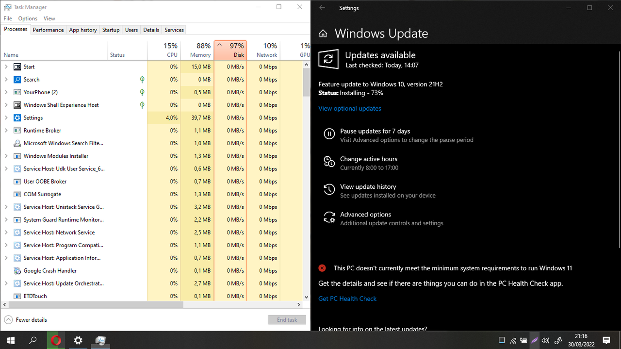This screenshot has width=621, height=349.
Task: Click the Task Manager taskbar icon
Action: point(100,340)
